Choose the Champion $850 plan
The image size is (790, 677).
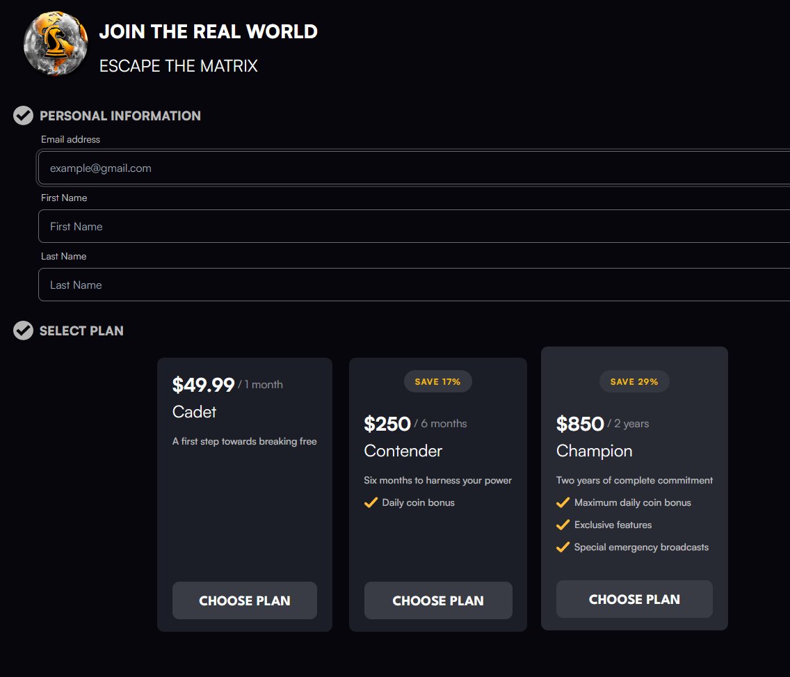(634, 599)
